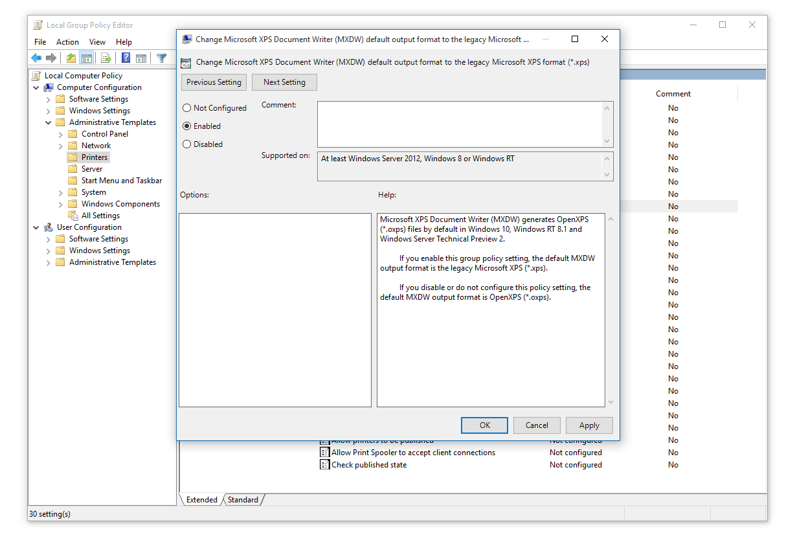Image resolution: width=806 pixels, height=540 pixels.
Task: Expand Administrative Templates under User Configuration
Action: pos(49,262)
